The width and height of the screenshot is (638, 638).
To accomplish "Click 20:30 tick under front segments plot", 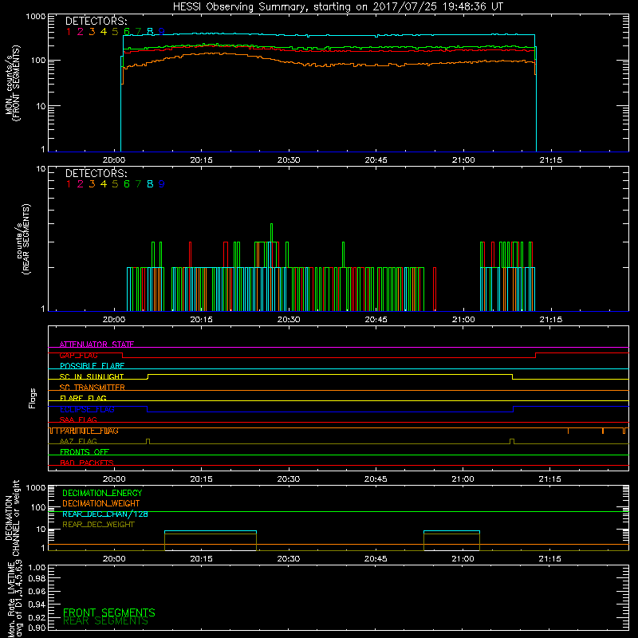I will click(x=289, y=160).
